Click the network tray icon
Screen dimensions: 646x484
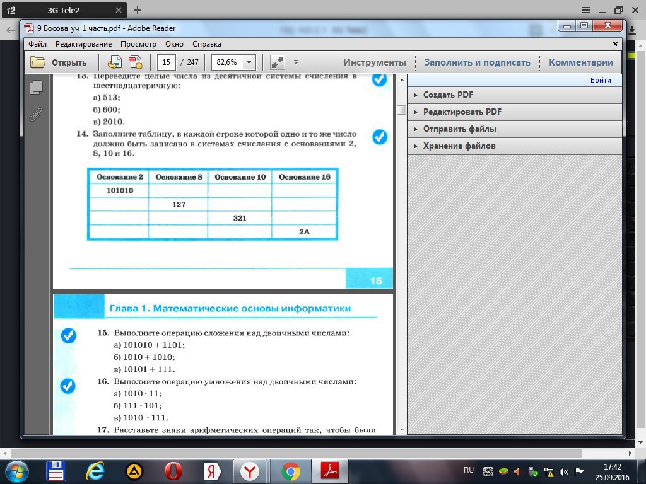(x=548, y=472)
